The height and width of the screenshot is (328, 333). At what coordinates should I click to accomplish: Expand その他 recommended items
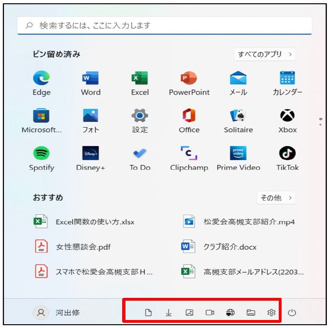point(276,198)
